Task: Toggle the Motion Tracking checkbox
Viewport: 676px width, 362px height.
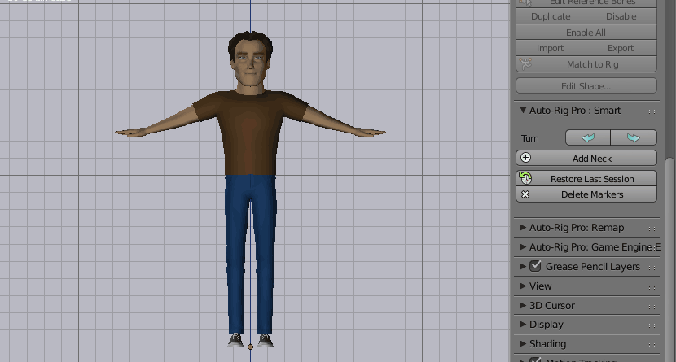Action: point(535,360)
